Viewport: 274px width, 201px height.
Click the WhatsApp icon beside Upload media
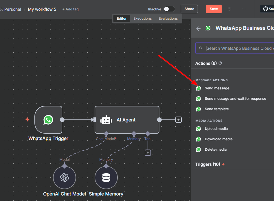pos(198,129)
